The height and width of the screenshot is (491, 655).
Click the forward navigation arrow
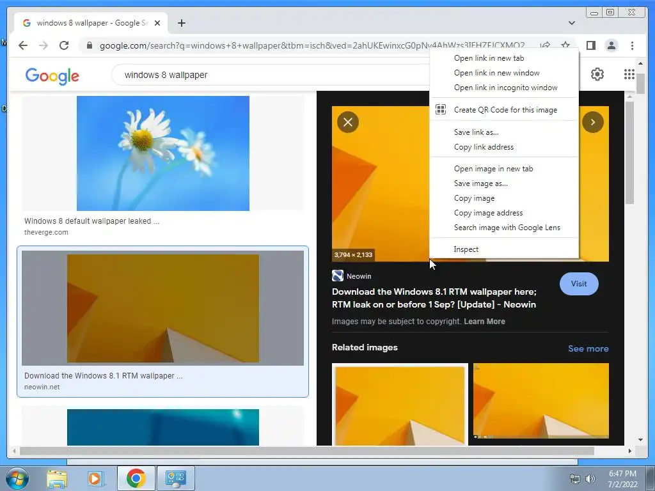43,45
